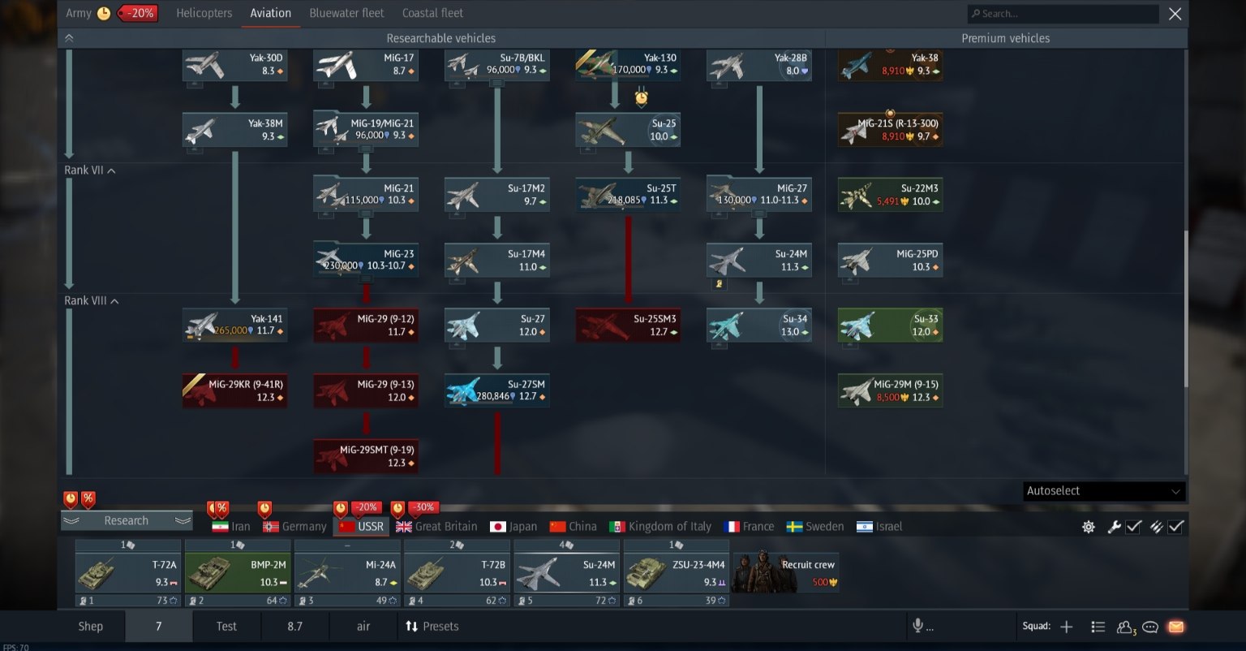
Task: Select the Aviation tab
Action: 271,13
